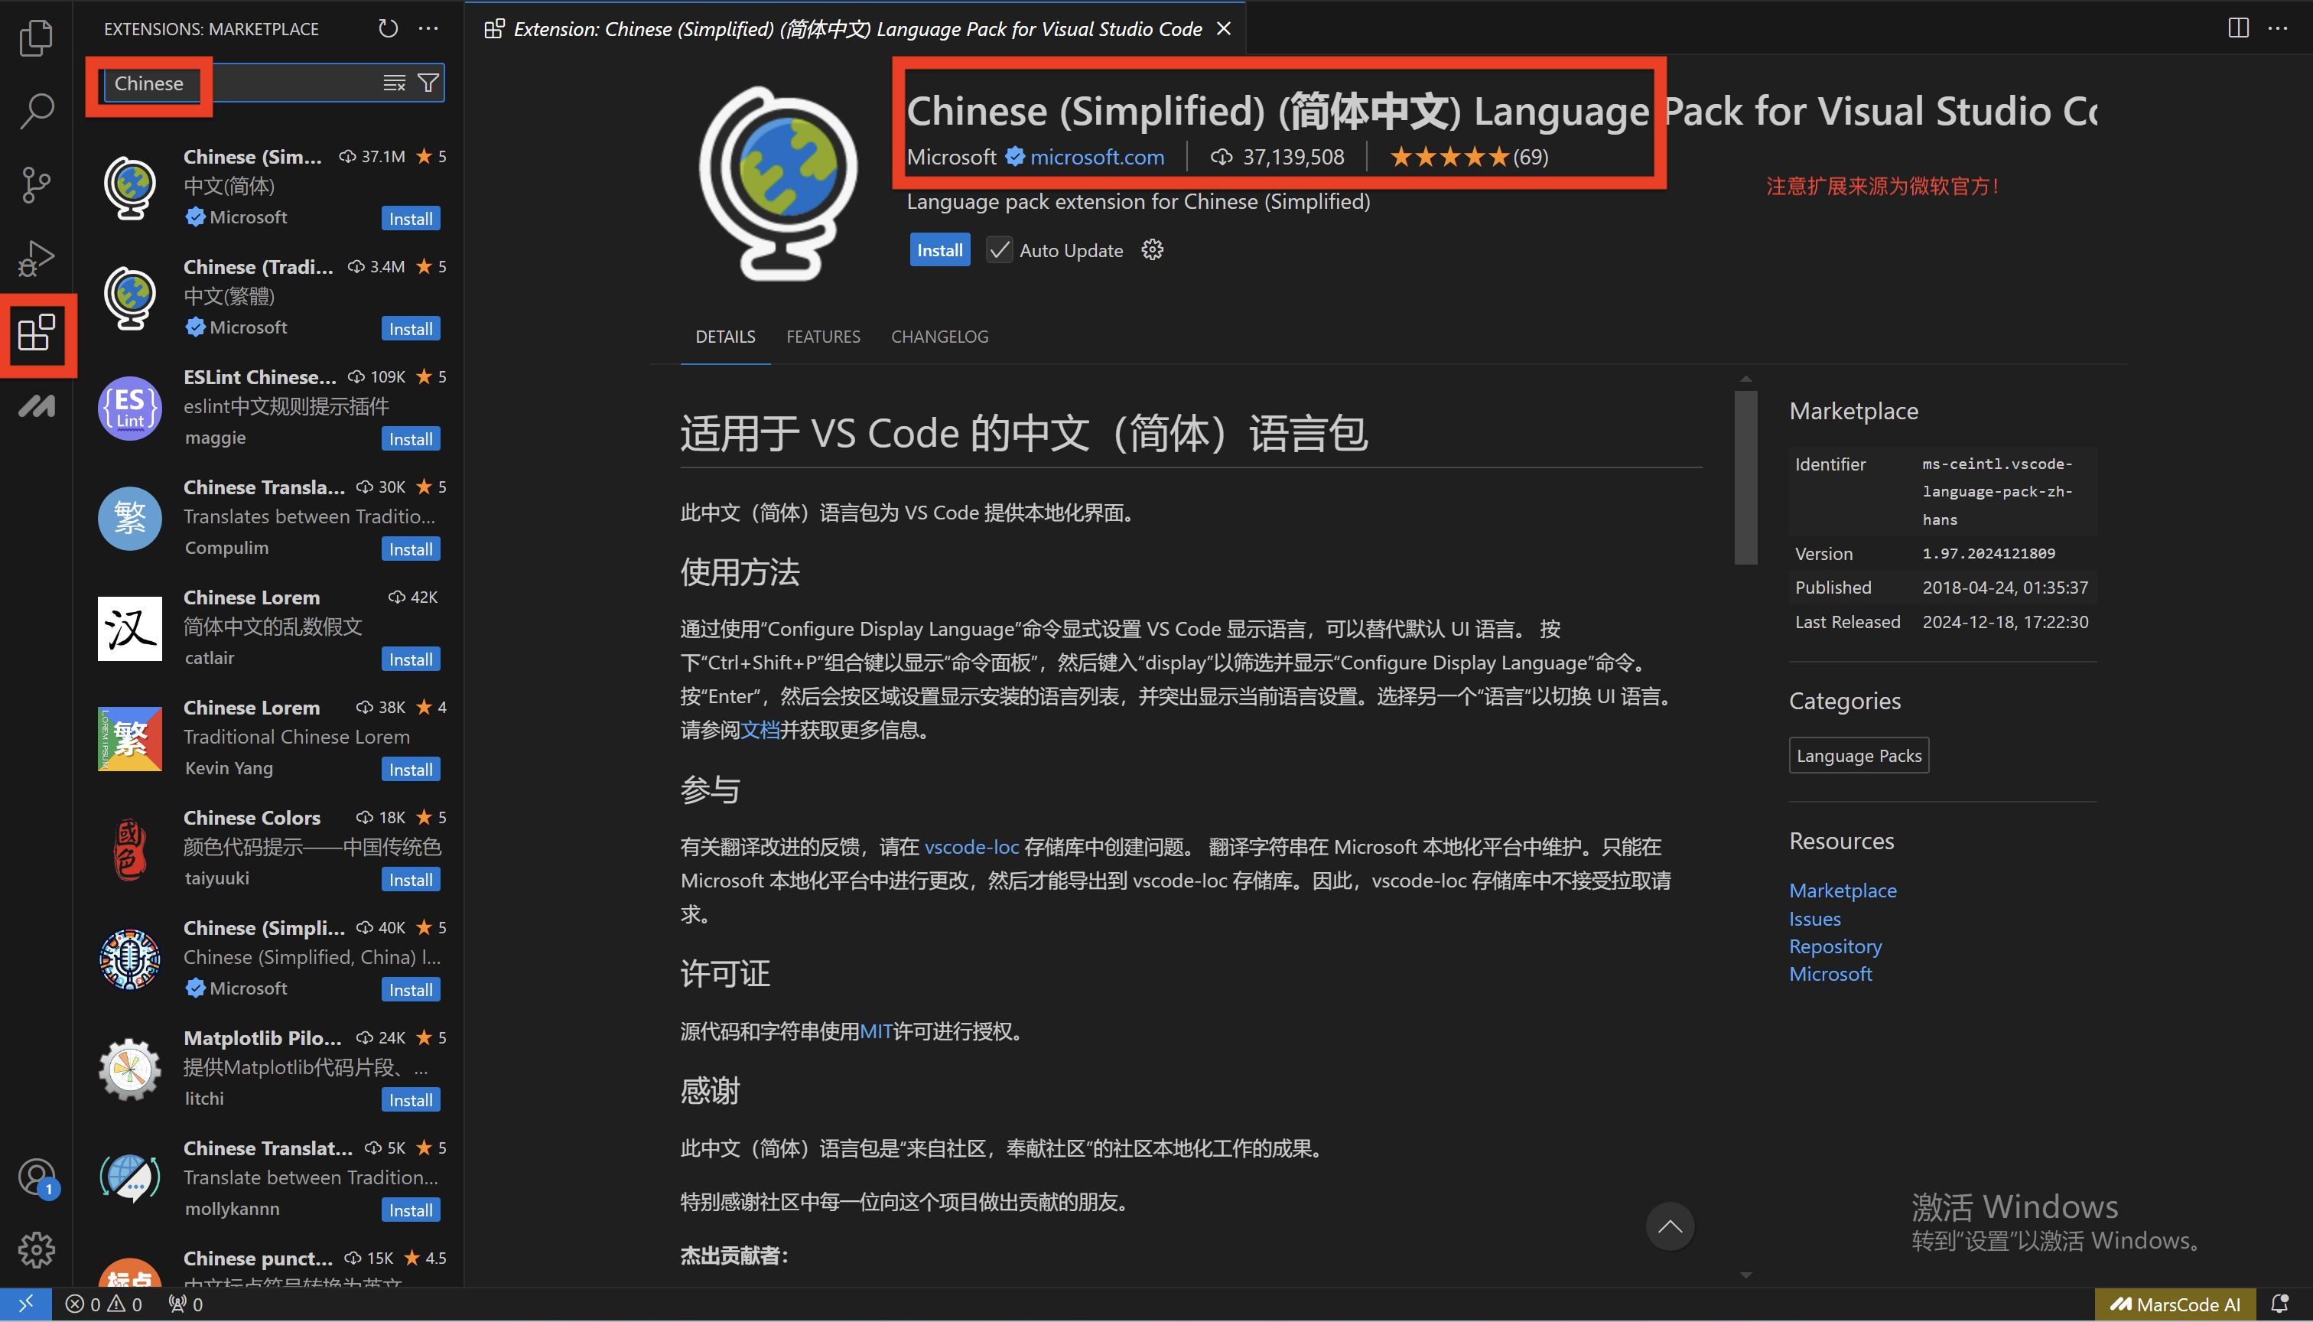
Task: Switch to the FEATURES tab
Action: point(822,336)
